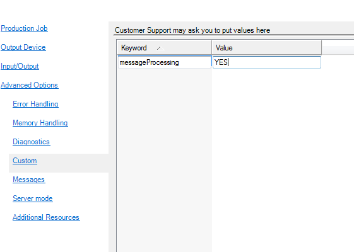The height and width of the screenshot is (252, 354).
Task: Click the Value column header
Action: (267, 47)
